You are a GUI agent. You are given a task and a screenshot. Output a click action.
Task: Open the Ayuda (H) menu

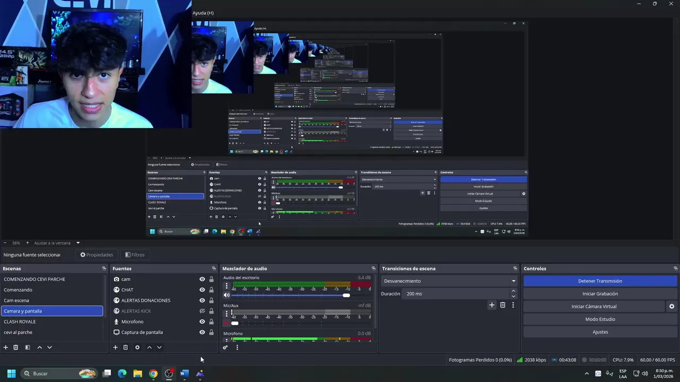tap(203, 13)
